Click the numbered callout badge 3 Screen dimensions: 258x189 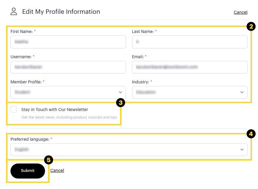pos(121,103)
